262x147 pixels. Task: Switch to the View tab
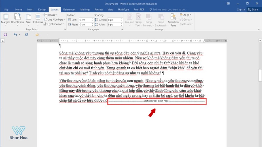pyautogui.click(x=110, y=10)
